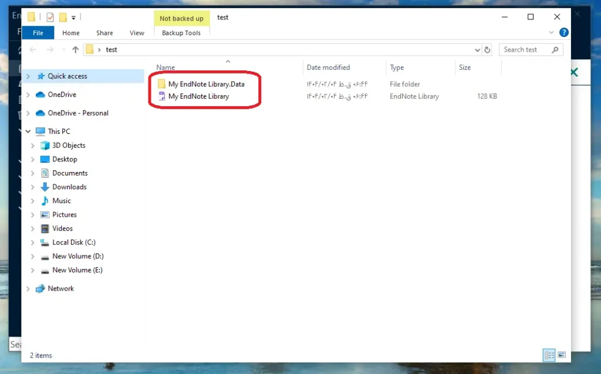Sort by the Date modified column header
The width and height of the screenshot is (601, 374).
[329, 68]
